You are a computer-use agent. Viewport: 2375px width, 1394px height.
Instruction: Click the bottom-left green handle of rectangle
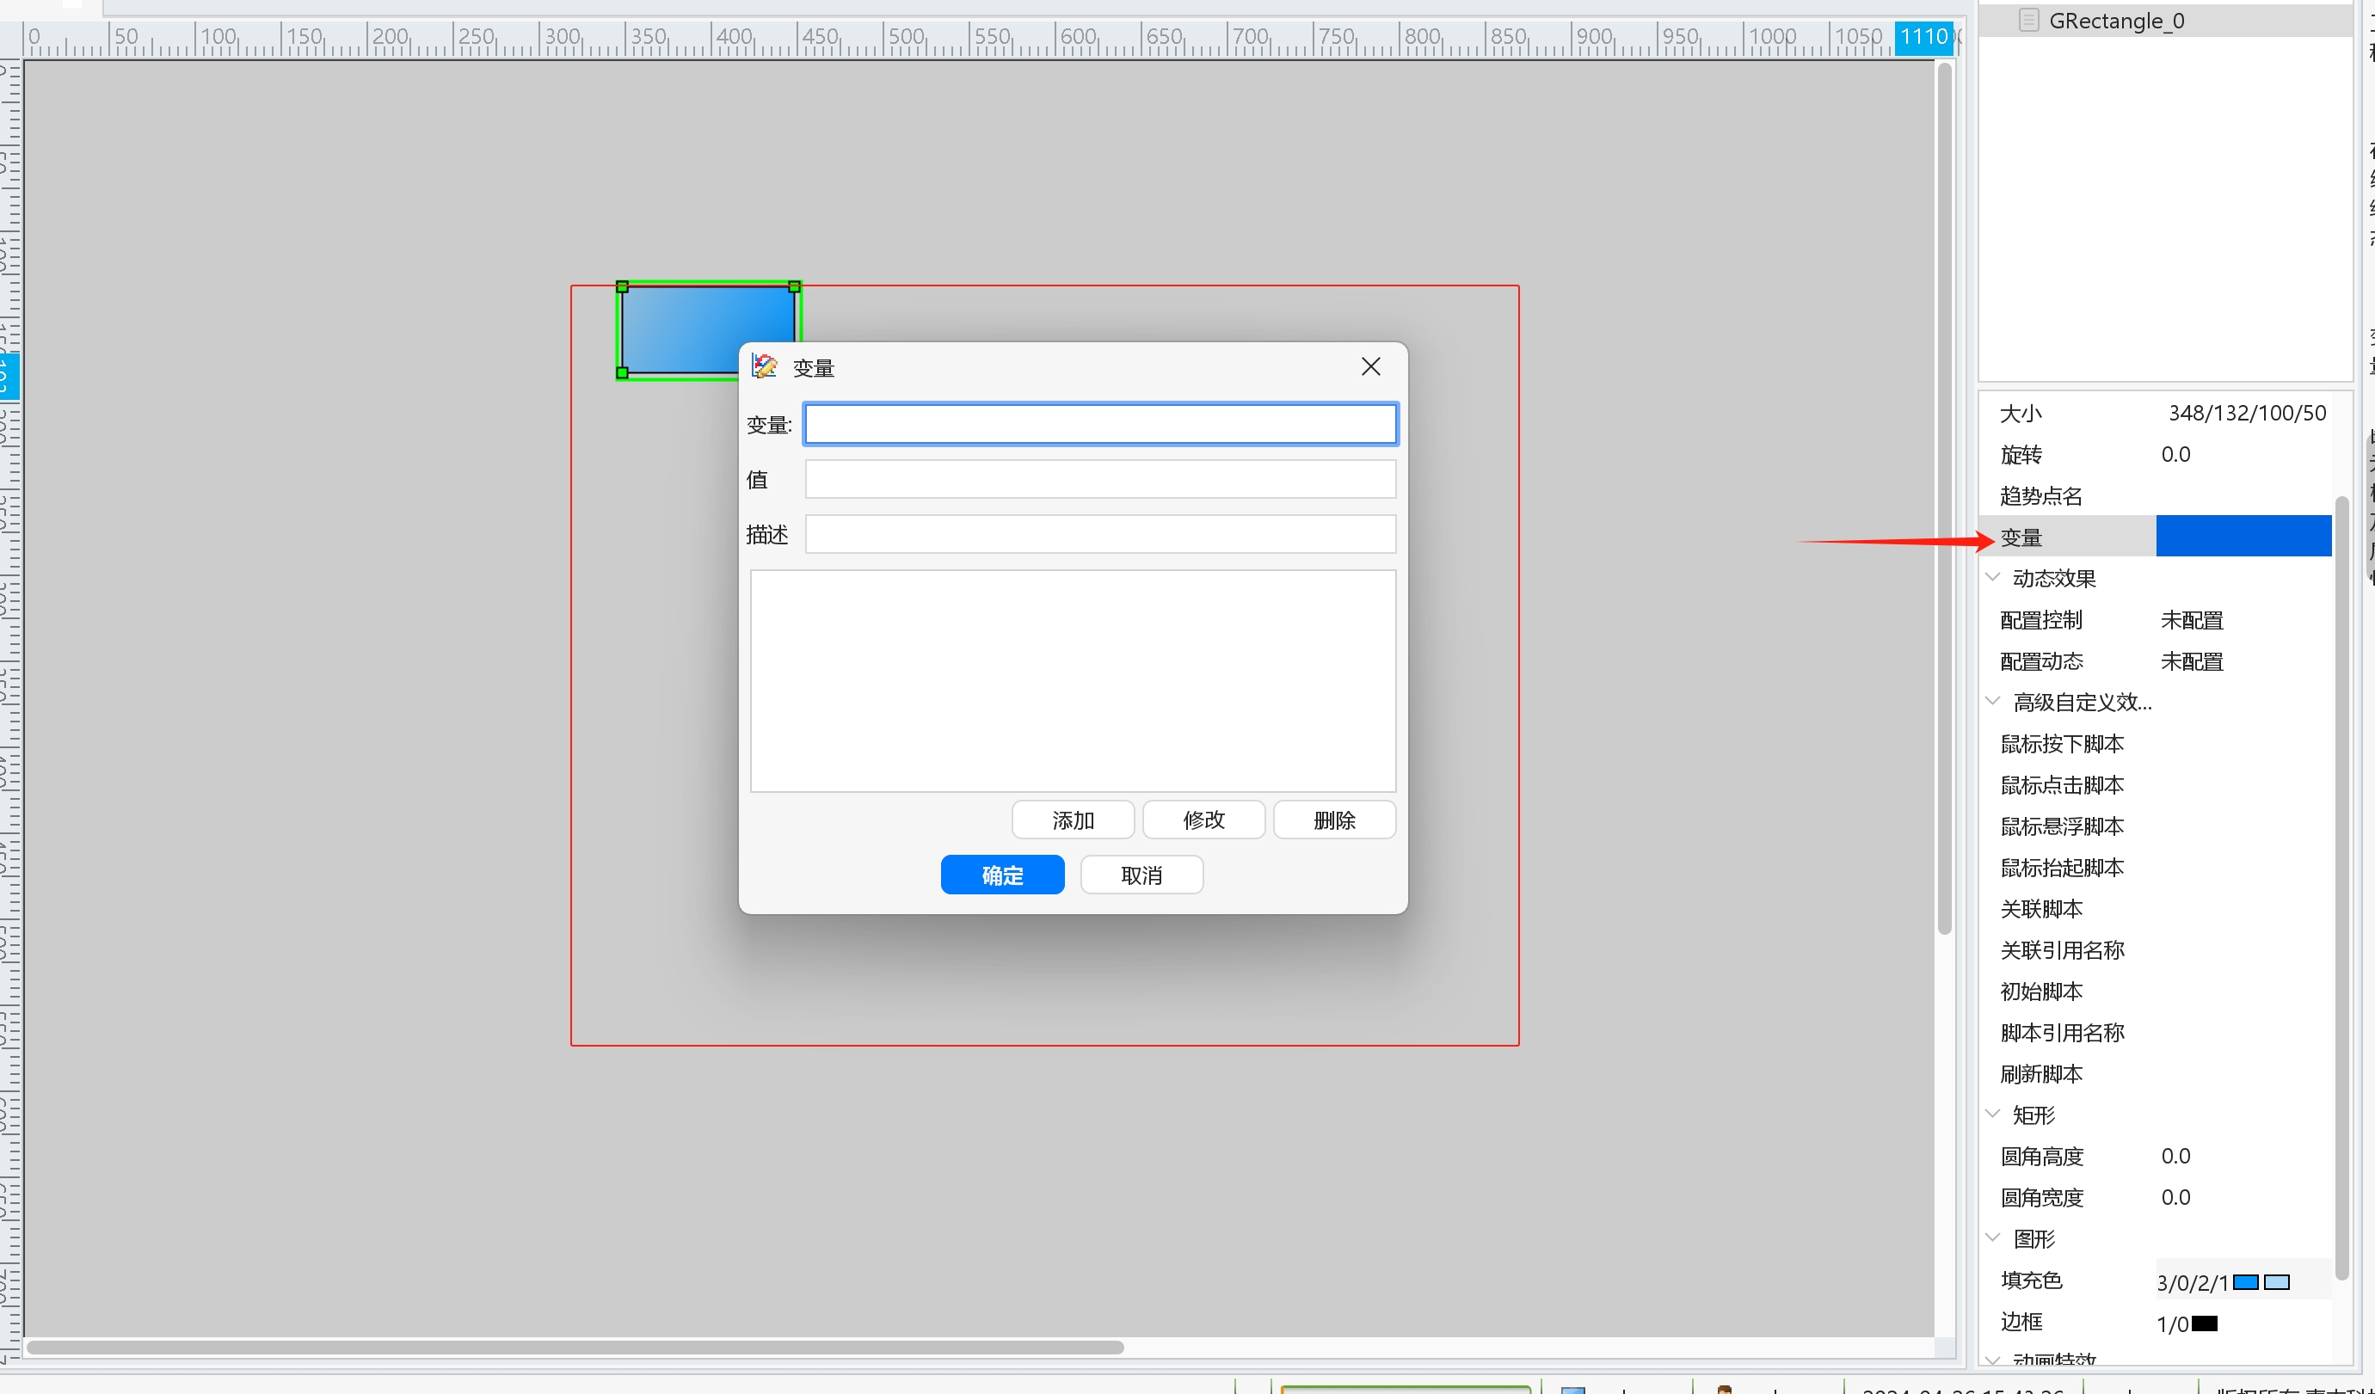pyautogui.click(x=622, y=373)
